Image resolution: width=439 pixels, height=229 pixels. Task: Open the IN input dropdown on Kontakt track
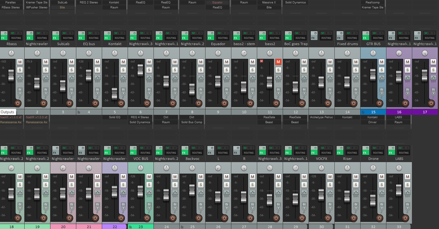coord(123,91)
